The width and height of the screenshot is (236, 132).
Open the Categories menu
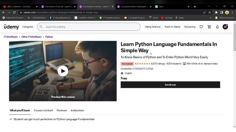point(28,27)
